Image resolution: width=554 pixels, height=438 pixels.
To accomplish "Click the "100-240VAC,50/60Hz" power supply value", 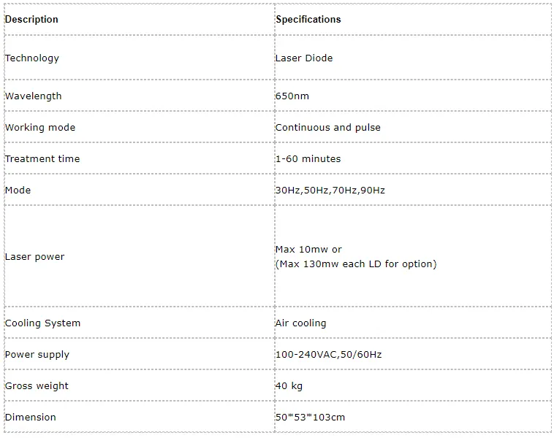I will tap(328, 355).
